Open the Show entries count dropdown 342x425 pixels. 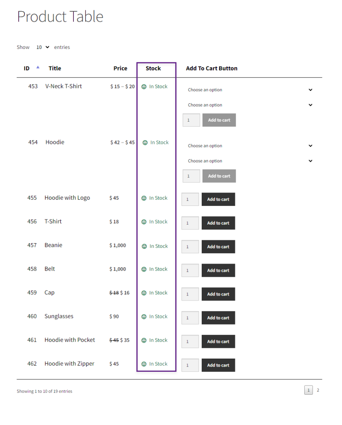(x=43, y=47)
